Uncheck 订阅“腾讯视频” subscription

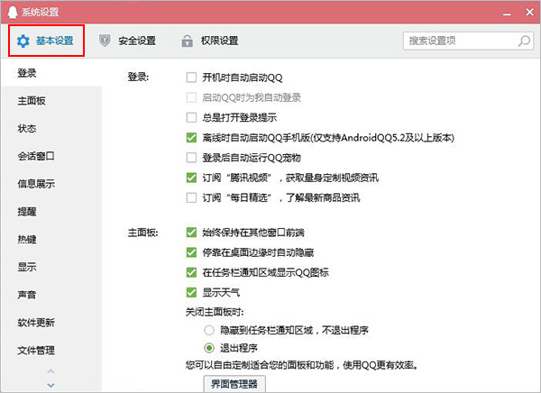[191, 178]
